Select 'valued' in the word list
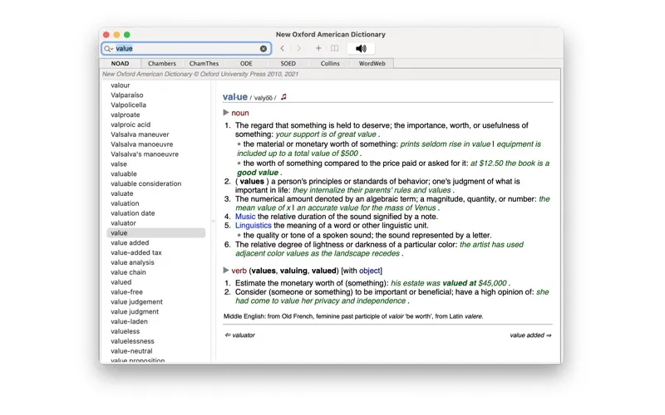 [x=121, y=282]
